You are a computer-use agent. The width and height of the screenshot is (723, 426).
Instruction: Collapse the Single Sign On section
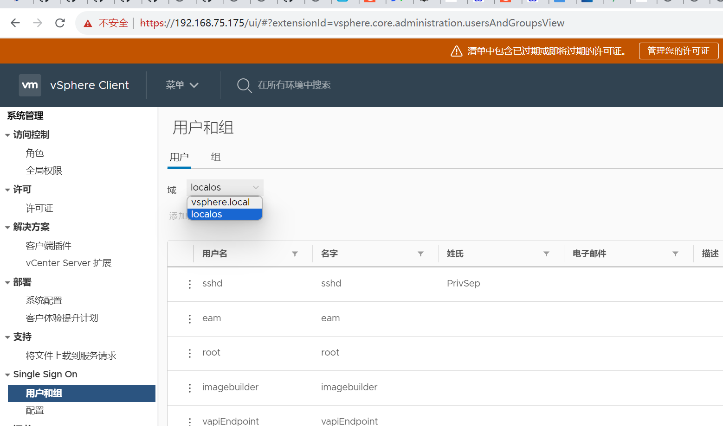(7, 375)
